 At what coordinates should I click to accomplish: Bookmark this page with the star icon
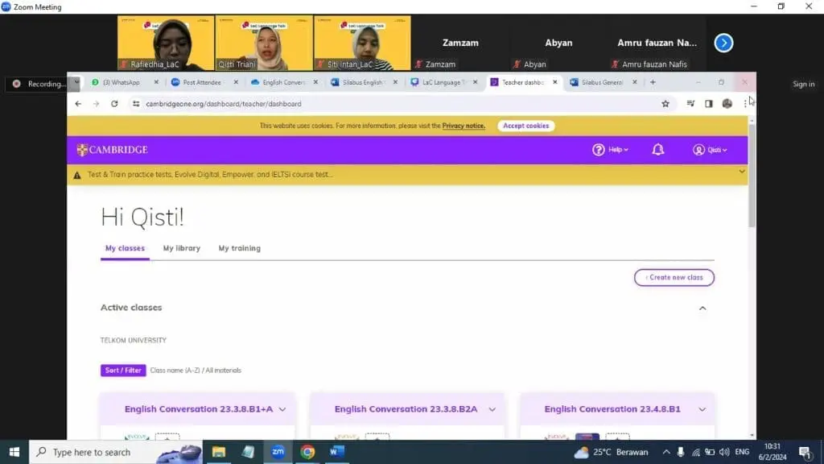665,104
